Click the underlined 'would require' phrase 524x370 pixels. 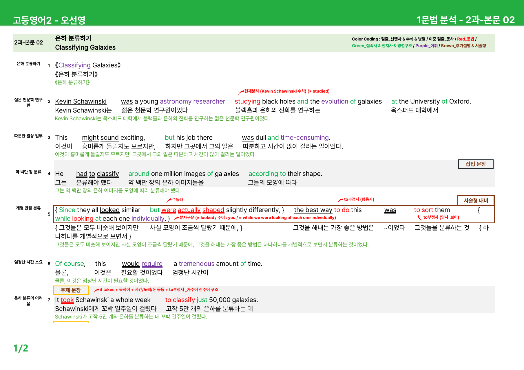[x=142, y=264]
